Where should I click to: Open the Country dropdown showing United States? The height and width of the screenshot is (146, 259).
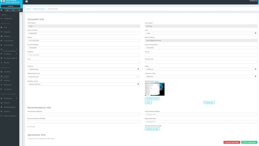tap(84, 69)
